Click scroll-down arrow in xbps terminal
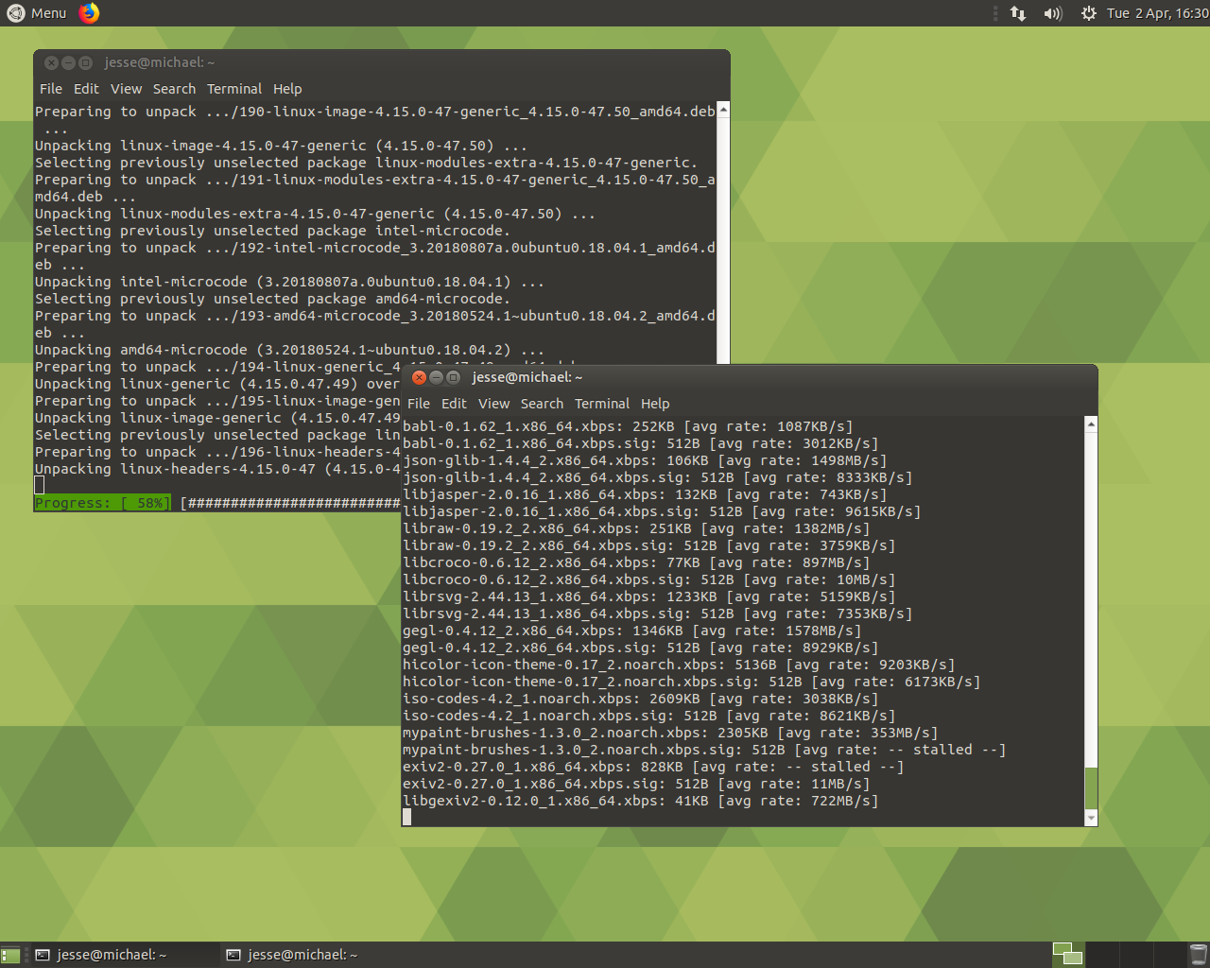 pos(1091,818)
